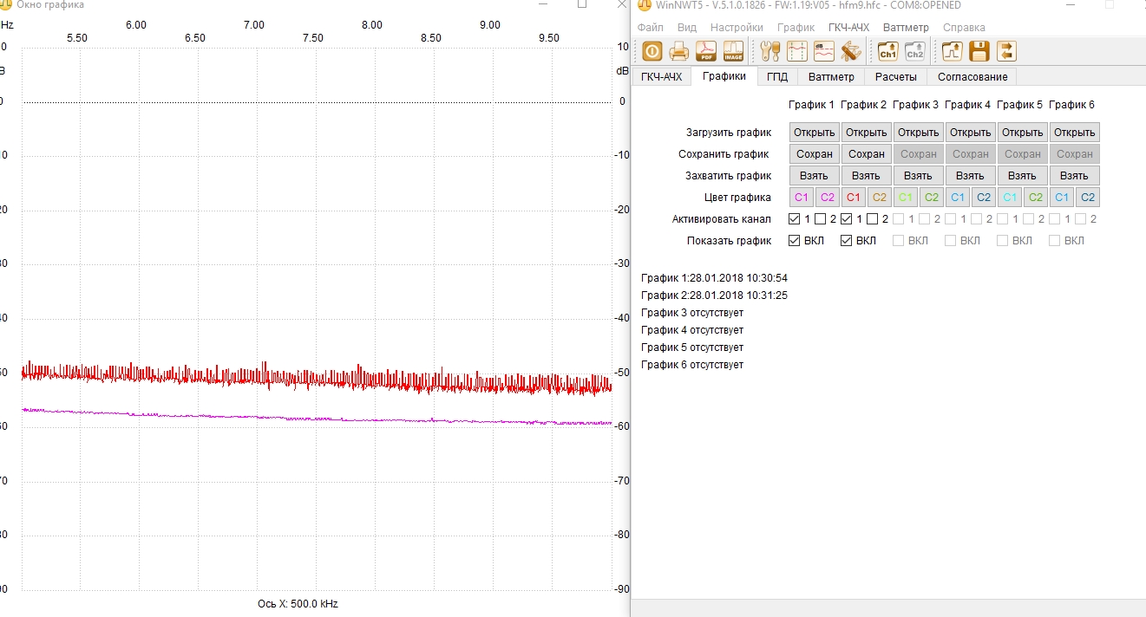Click the Swiss army knife tools icon
The height and width of the screenshot is (617, 1146).
851,51
